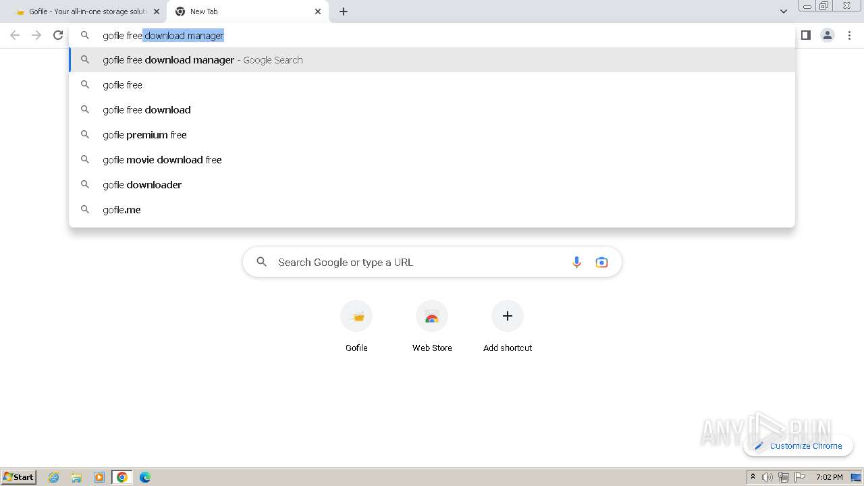Viewport: 864px width, 486px height.
Task: Click the Google search box
Action: (432, 262)
